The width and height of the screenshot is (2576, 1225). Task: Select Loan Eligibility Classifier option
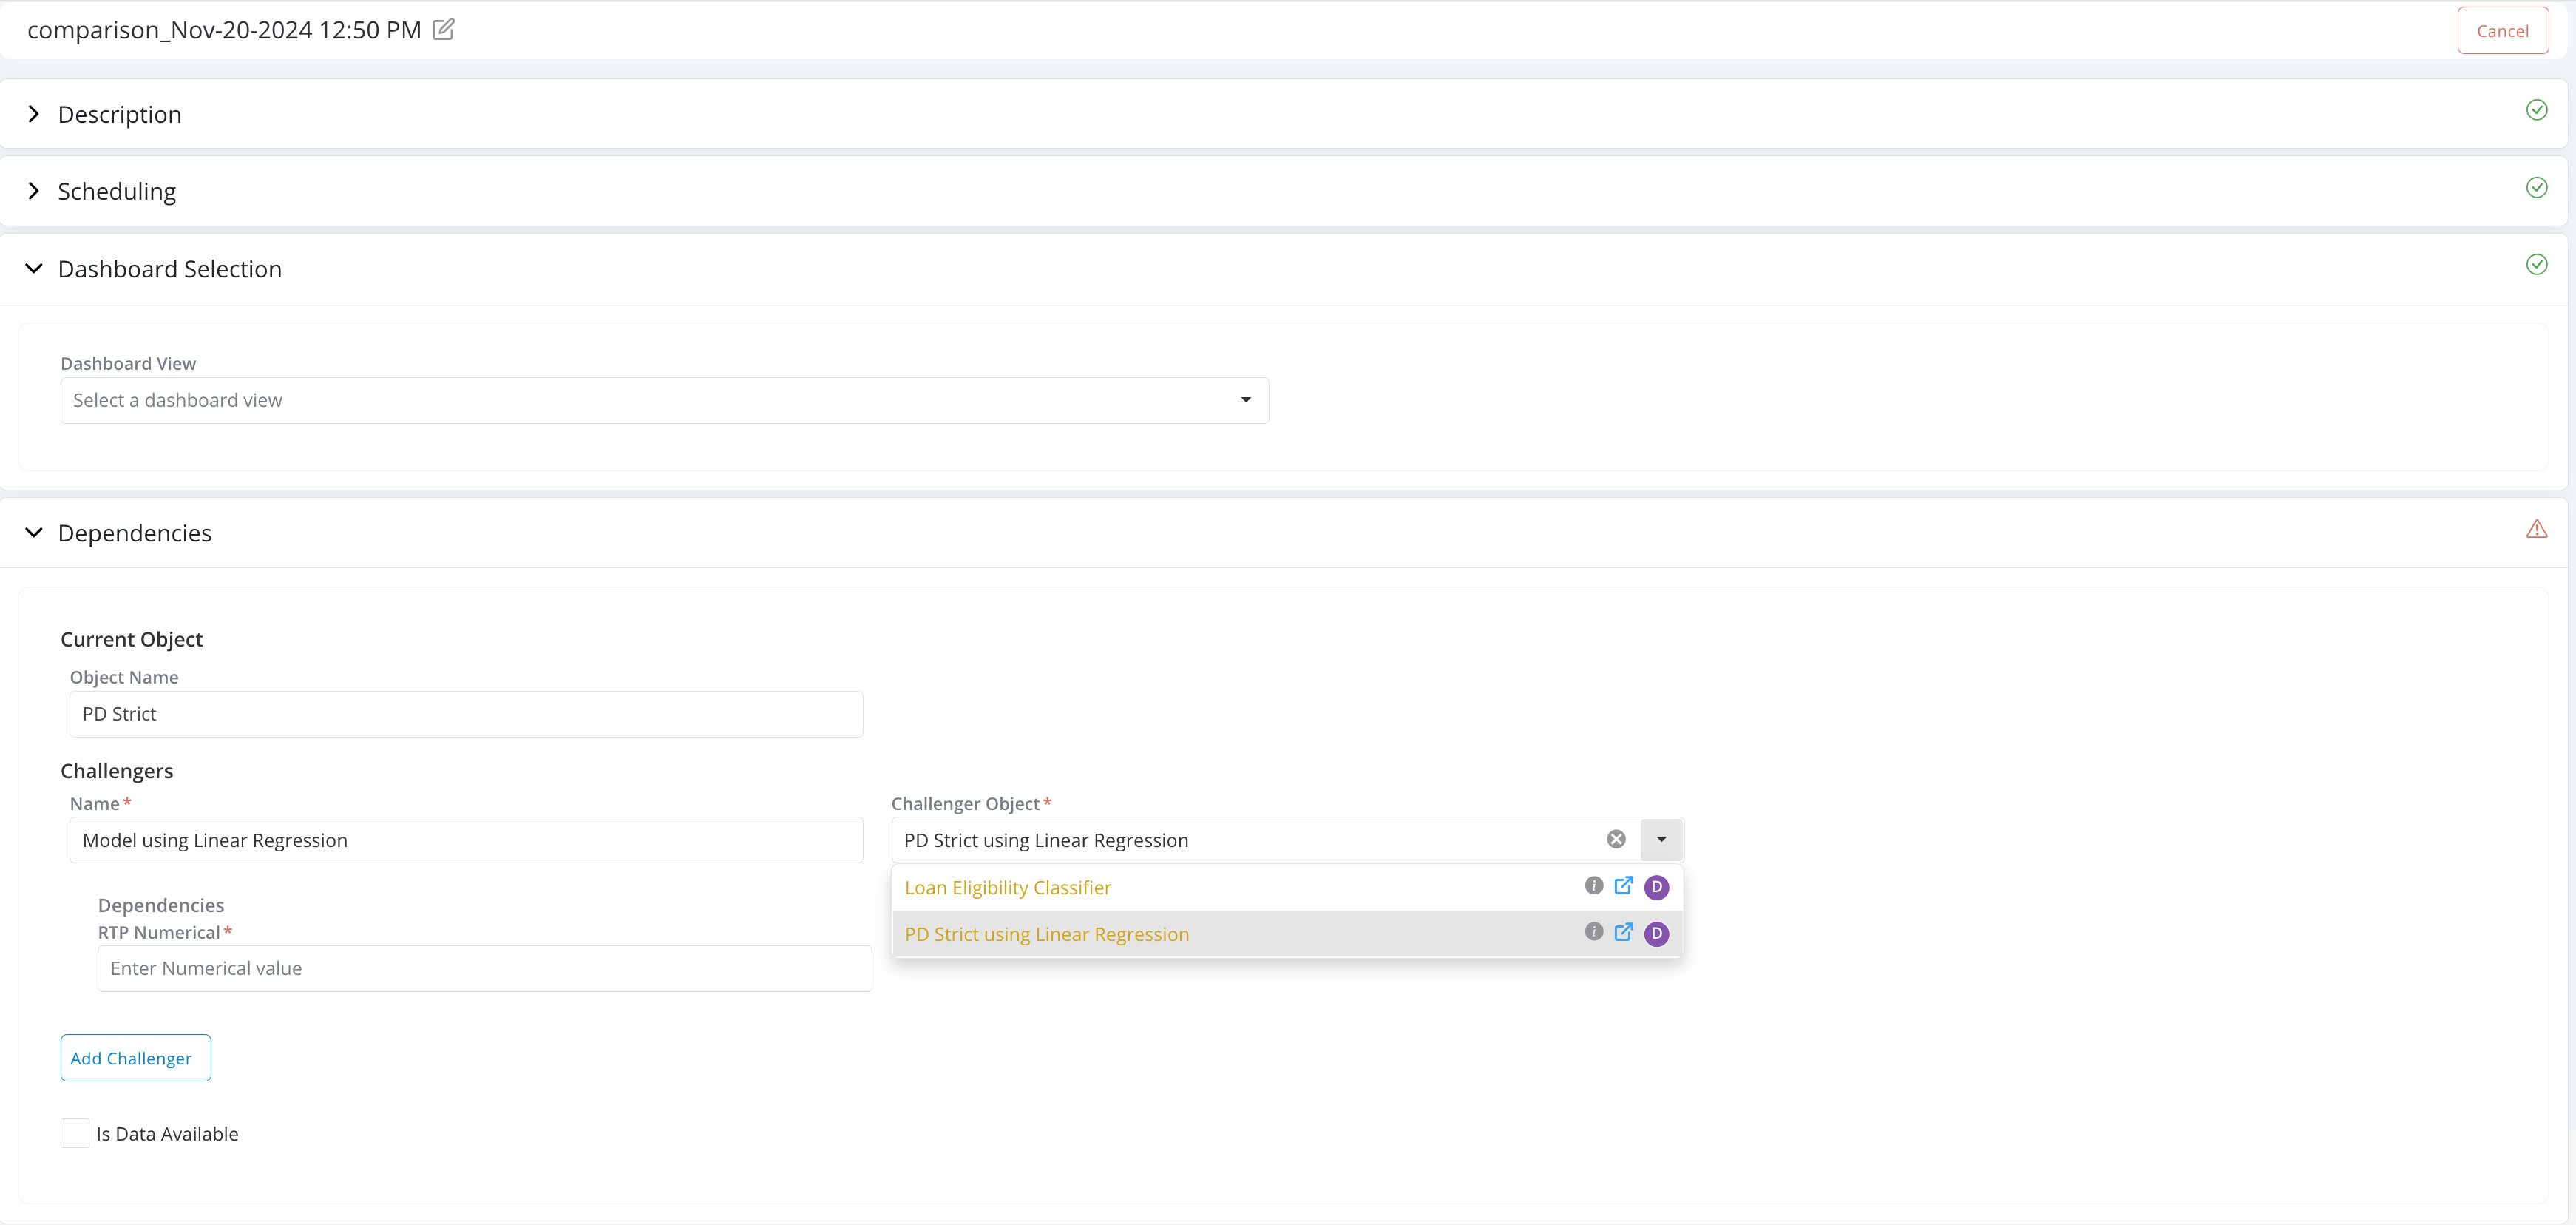pos(1008,888)
